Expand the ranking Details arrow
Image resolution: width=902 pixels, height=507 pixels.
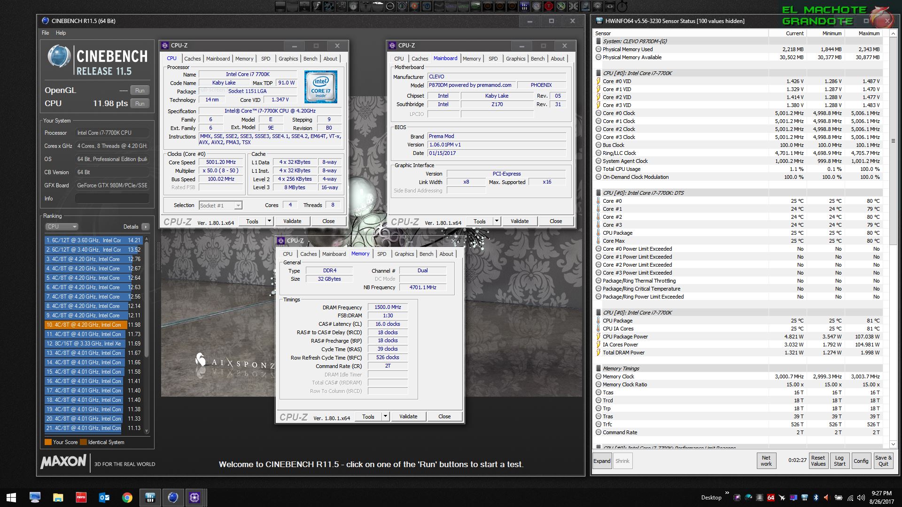click(x=146, y=226)
